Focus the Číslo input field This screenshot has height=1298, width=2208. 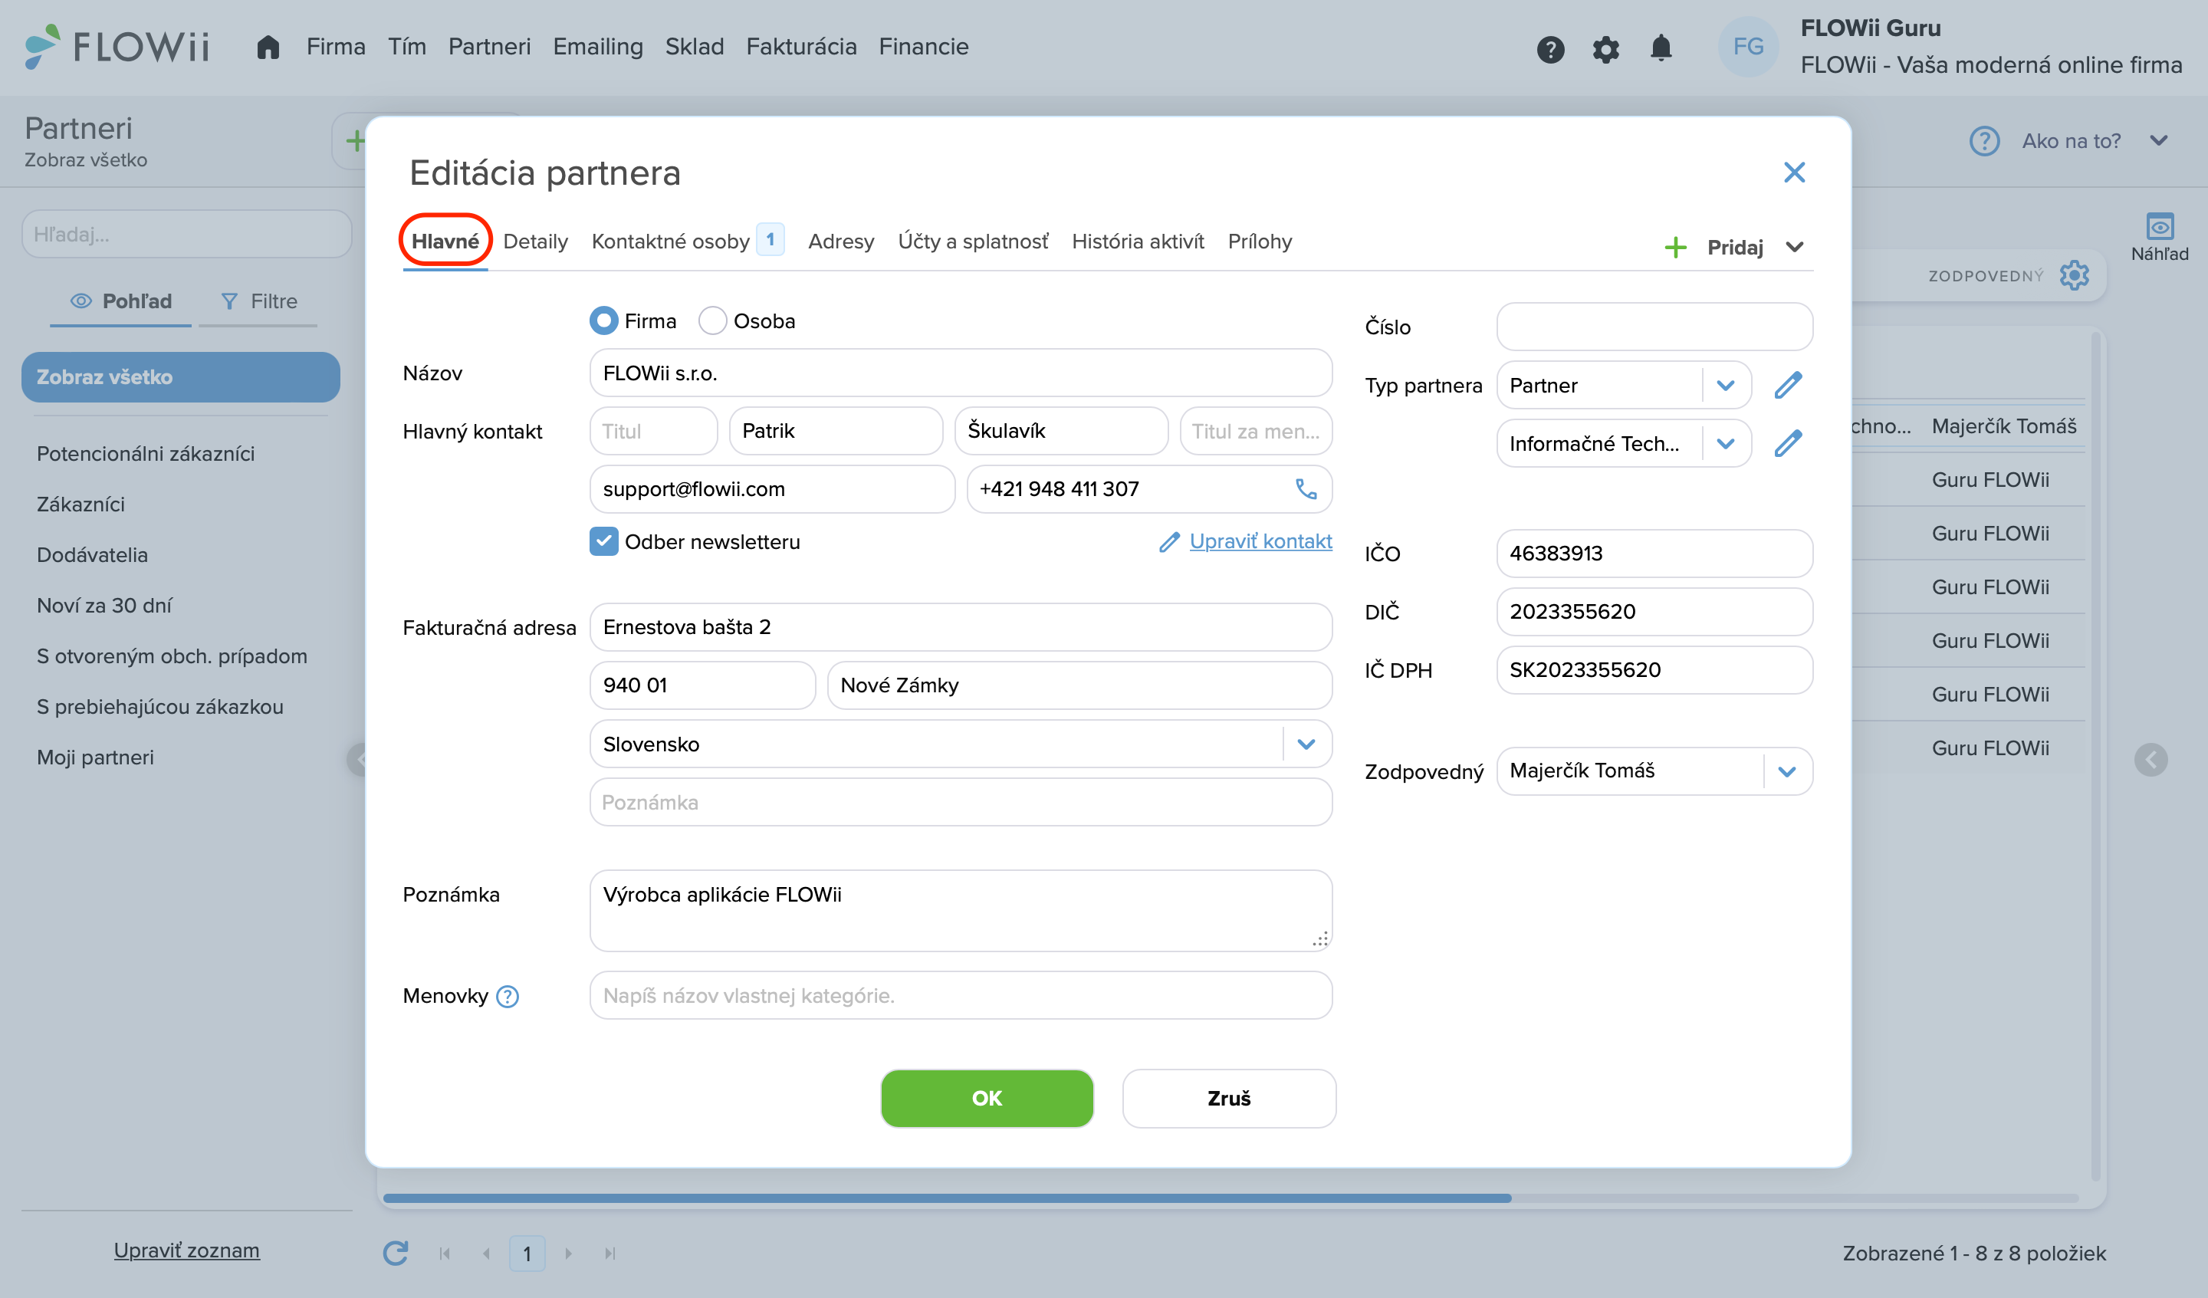(x=1654, y=327)
